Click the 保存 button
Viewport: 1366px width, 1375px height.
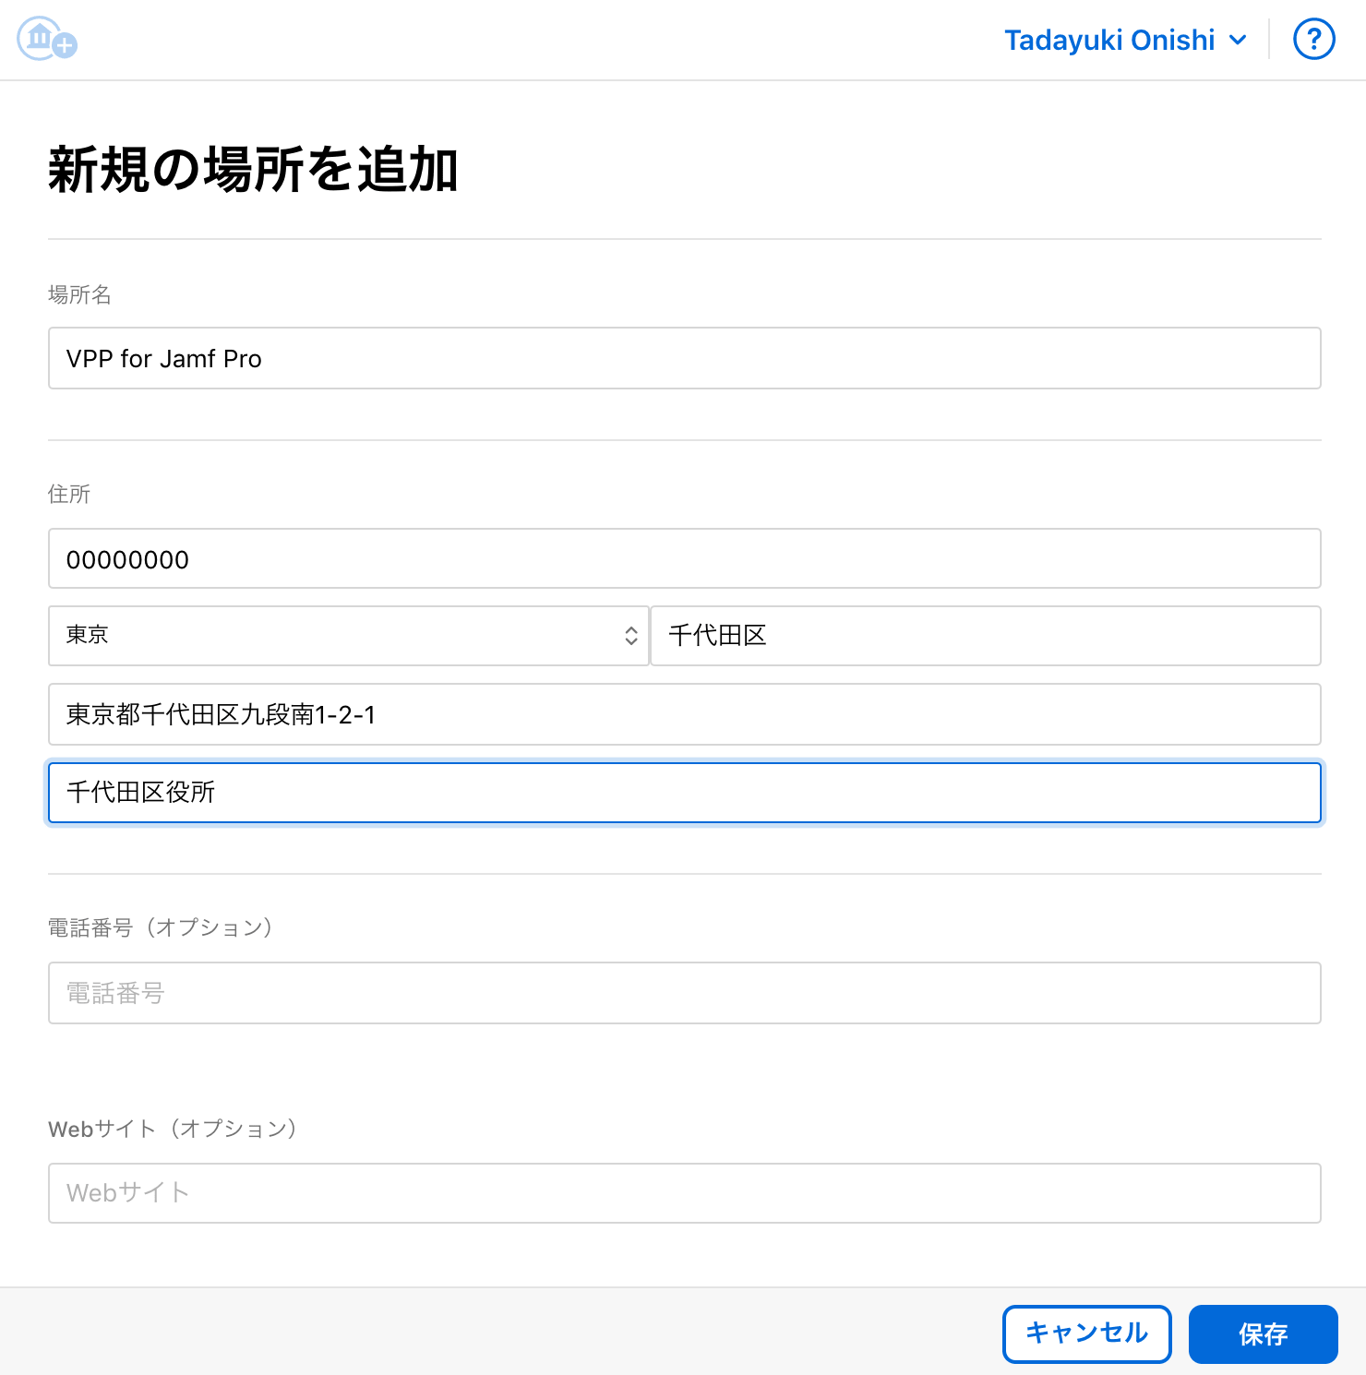pyautogui.click(x=1264, y=1334)
